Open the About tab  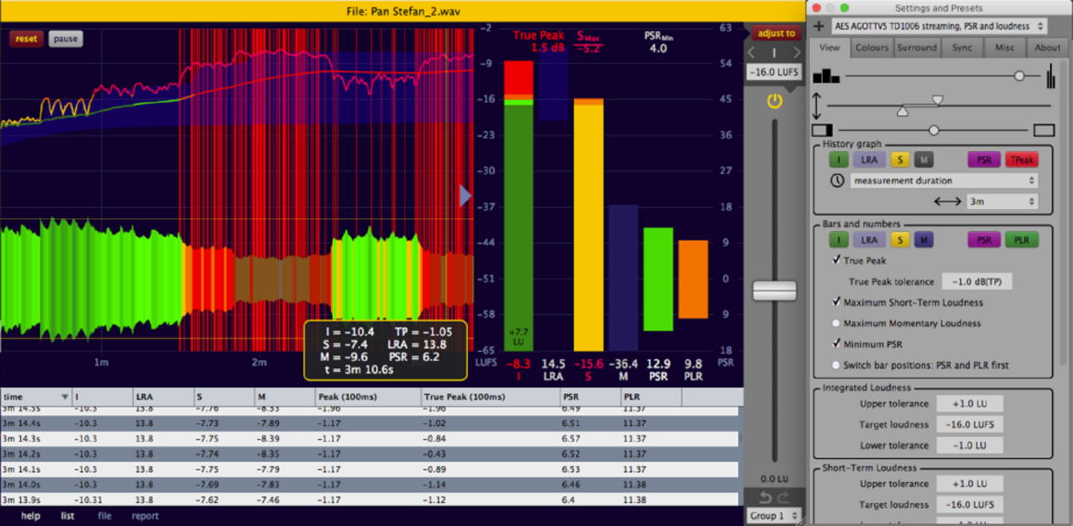coord(1047,48)
